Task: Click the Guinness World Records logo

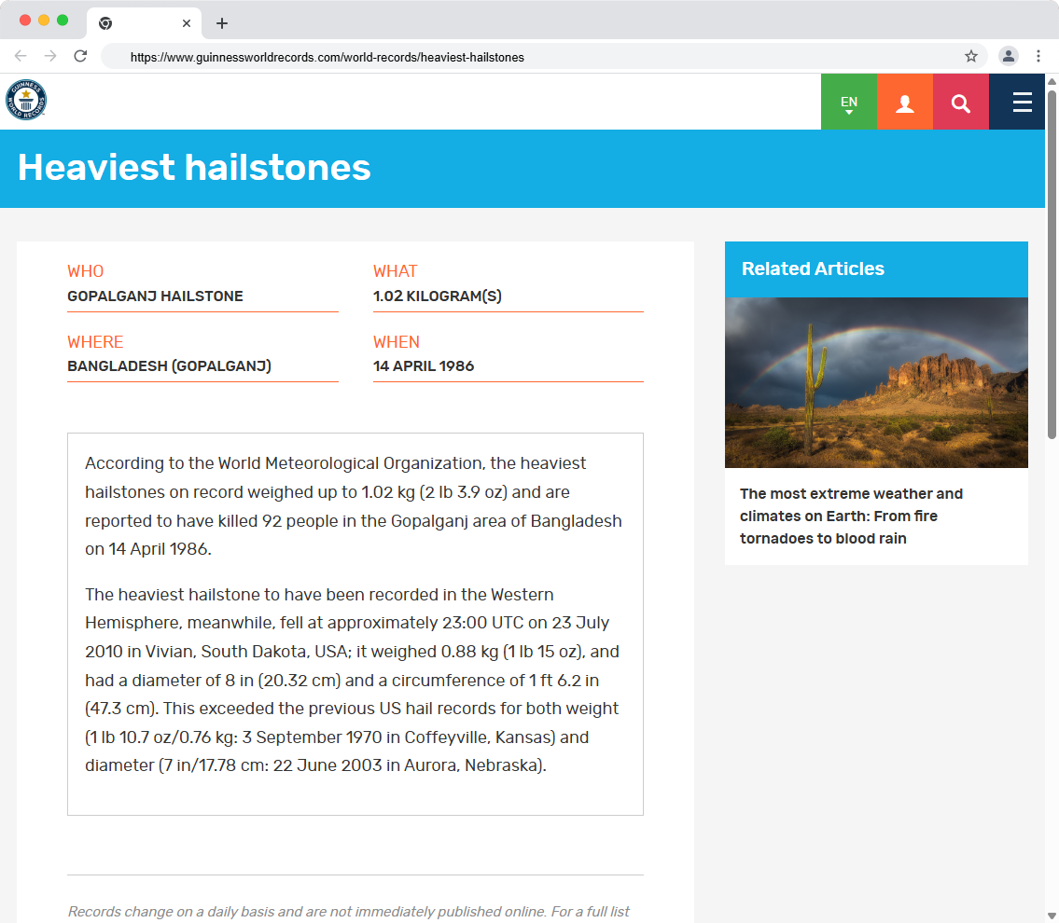Action: point(26,100)
